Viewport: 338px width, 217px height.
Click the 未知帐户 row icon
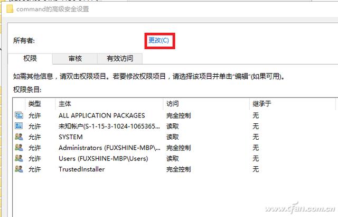point(19,126)
